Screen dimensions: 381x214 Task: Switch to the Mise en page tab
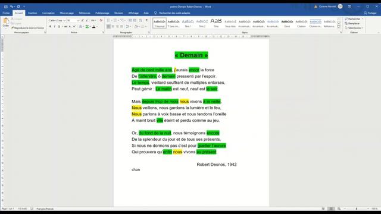click(67, 13)
